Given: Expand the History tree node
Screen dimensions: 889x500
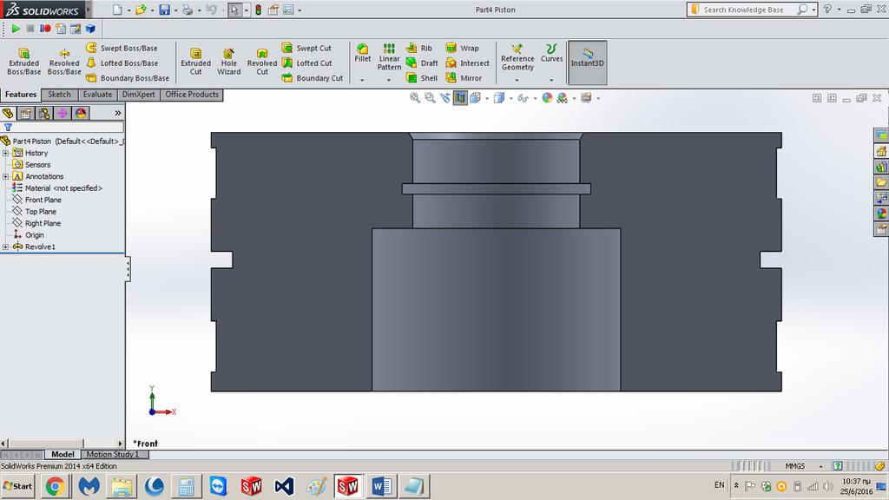Looking at the screenshot, I should tap(6, 153).
